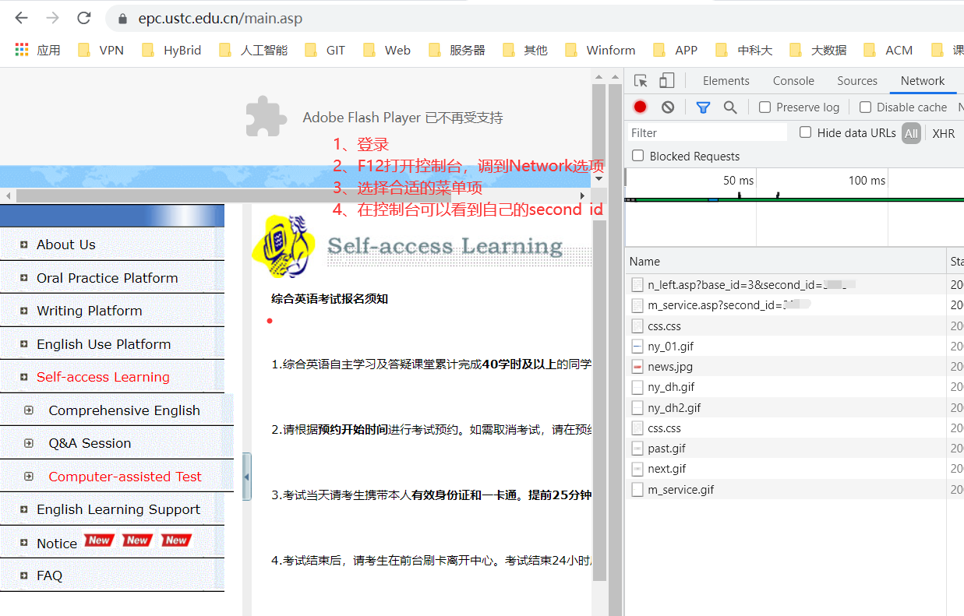Viewport: 964px width, 616px height.
Task: Enable Disable cache
Action: tap(865, 107)
